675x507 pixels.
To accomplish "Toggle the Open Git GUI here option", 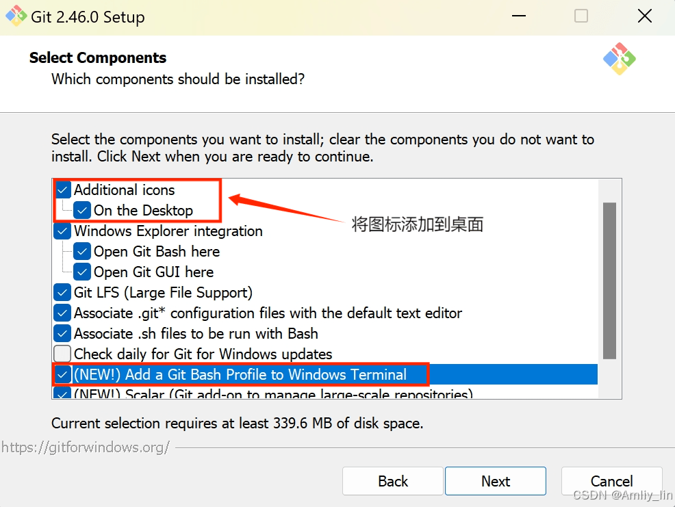I will (81, 272).
